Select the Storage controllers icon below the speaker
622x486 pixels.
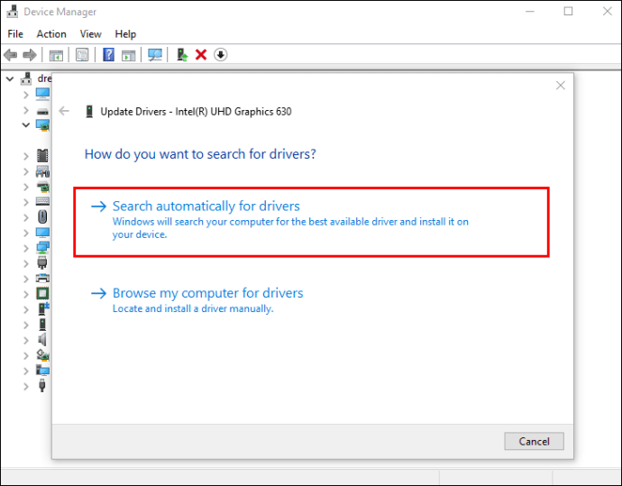42,355
